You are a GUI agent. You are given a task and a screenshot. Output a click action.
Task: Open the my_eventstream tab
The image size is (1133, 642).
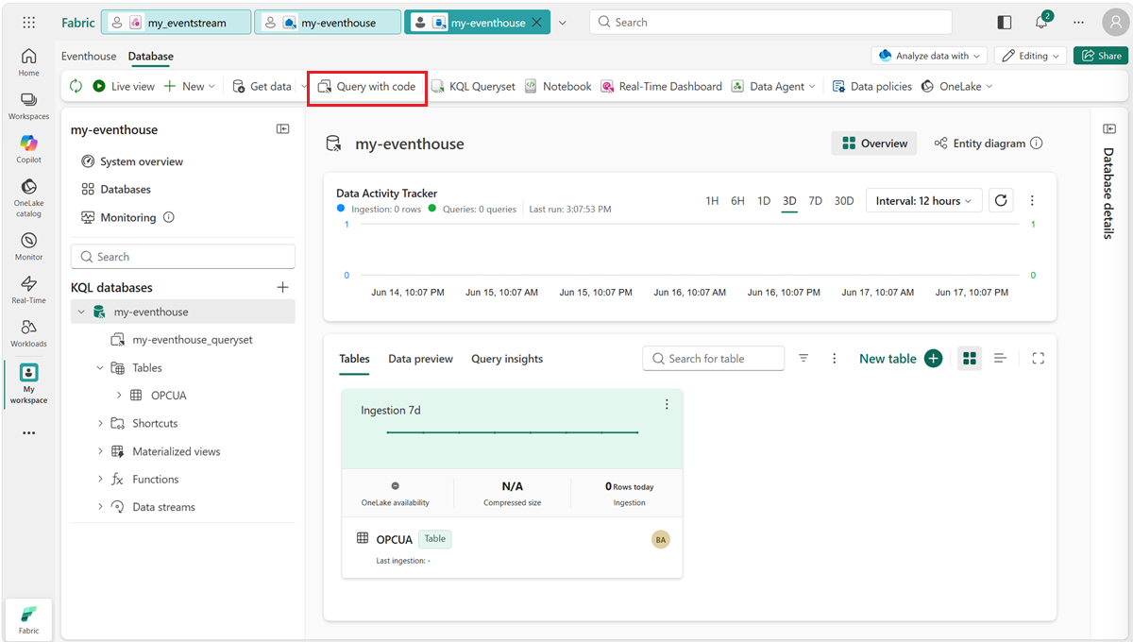point(177,23)
